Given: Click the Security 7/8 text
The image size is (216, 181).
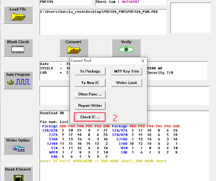Looking at the screenshot, I should [160, 73].
